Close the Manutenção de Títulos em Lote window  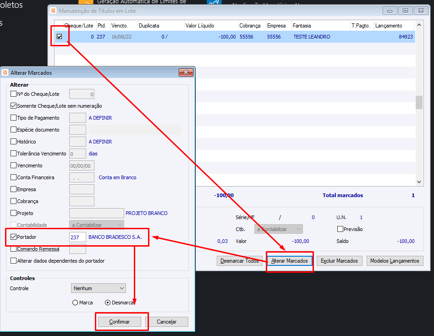(421, 11)
